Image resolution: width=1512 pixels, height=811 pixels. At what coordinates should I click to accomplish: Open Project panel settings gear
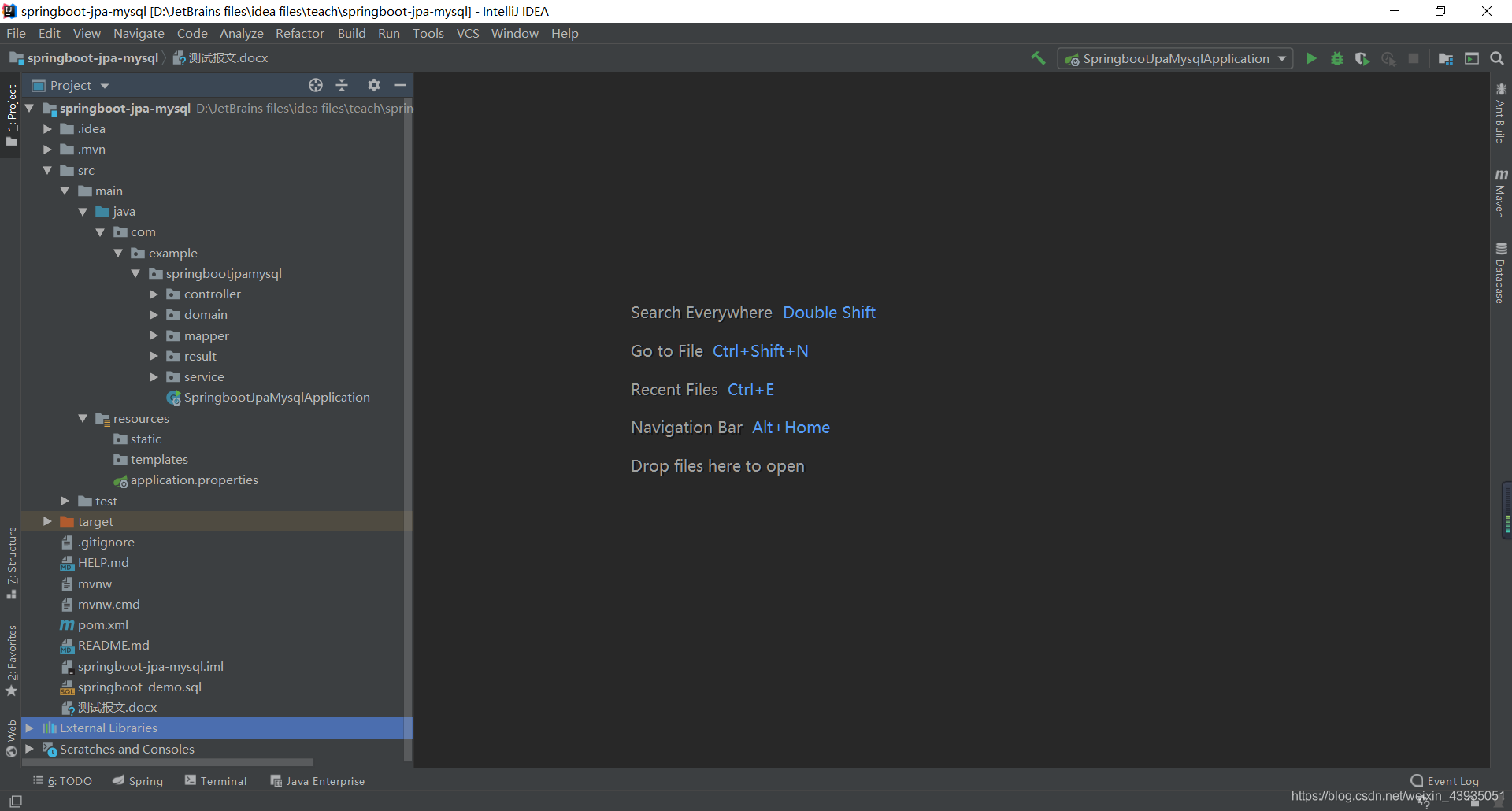[x=374, y=85]
